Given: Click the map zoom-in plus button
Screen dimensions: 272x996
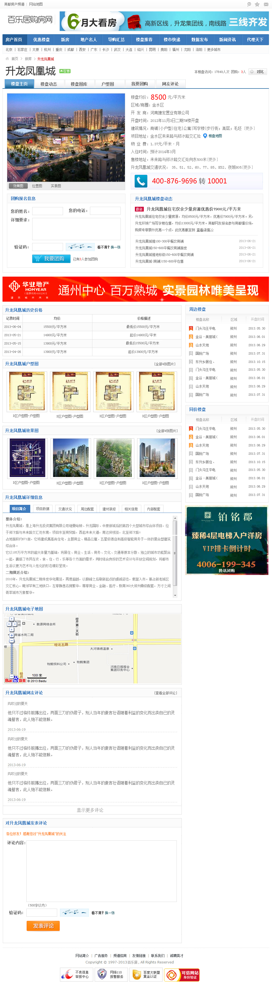Looking at the screenshot, I should [12, 635].
